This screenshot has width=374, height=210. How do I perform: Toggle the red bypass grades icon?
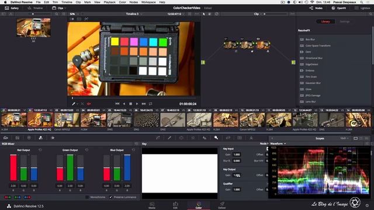click(89, 104)
